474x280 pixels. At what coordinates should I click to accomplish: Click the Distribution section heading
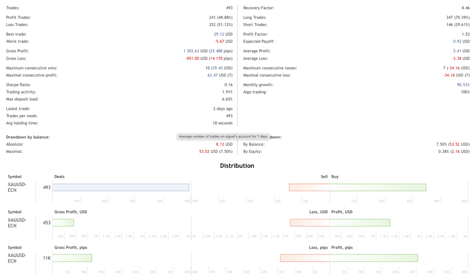tap(237, 166)
